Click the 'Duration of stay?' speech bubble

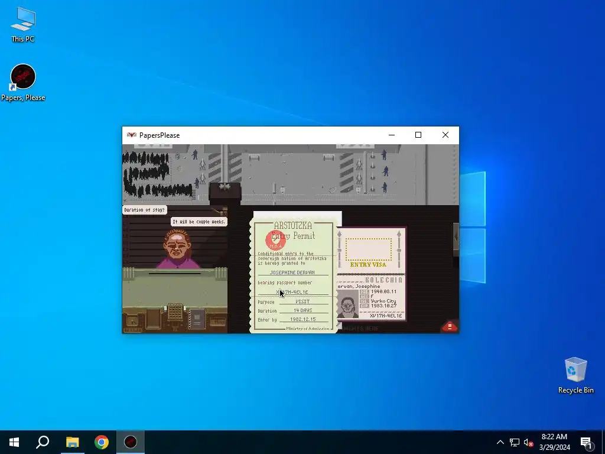point(145,210)
